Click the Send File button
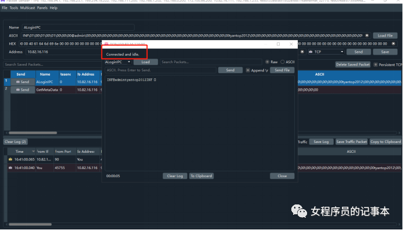The width and height of the screenshot is (403, 230). coord(282,70)
